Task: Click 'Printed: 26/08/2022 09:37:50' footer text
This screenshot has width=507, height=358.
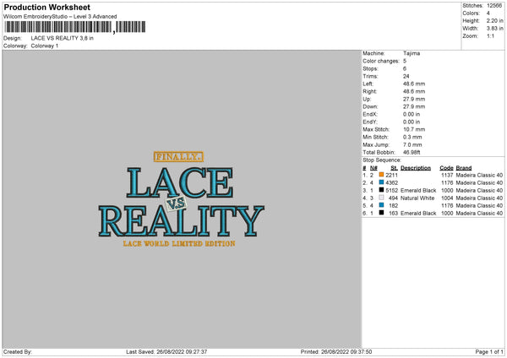Action: click(336, 351)
